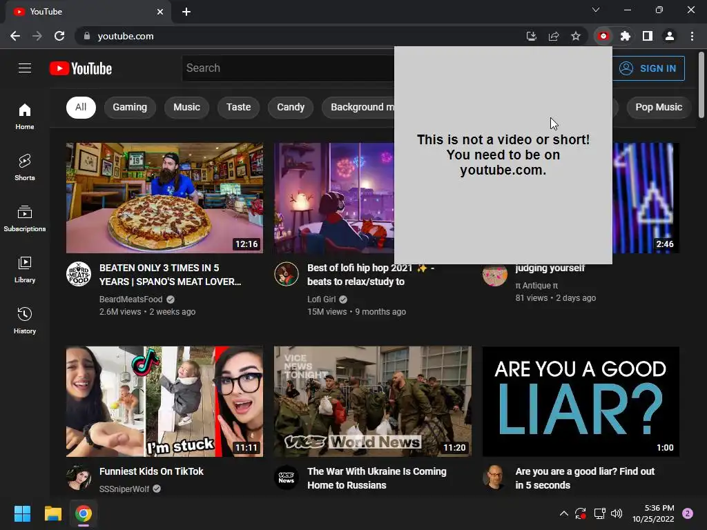
Task: Select the Music filter chip
Action: pos(186,107)
